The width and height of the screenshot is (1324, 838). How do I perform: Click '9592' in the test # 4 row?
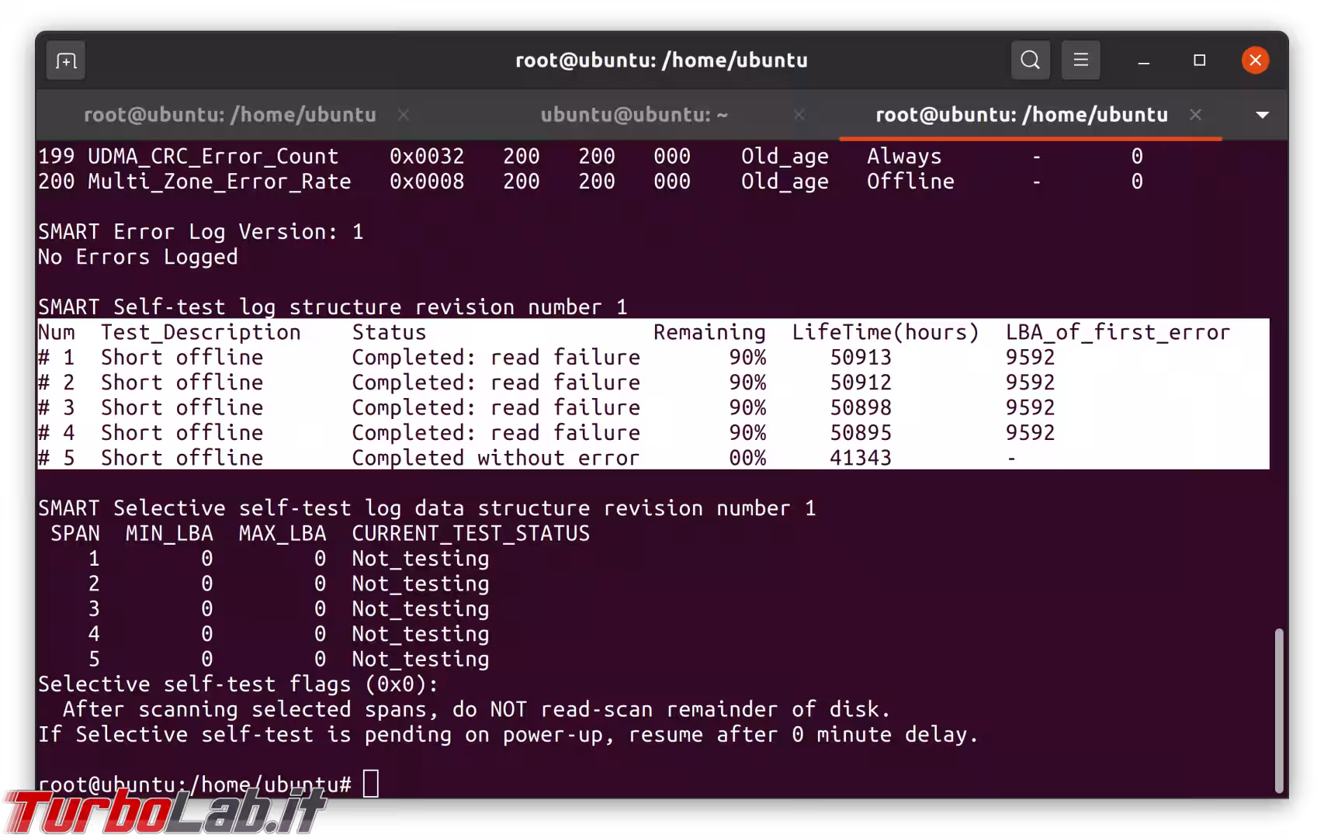pyautogui.click(x=1030, y=433)
